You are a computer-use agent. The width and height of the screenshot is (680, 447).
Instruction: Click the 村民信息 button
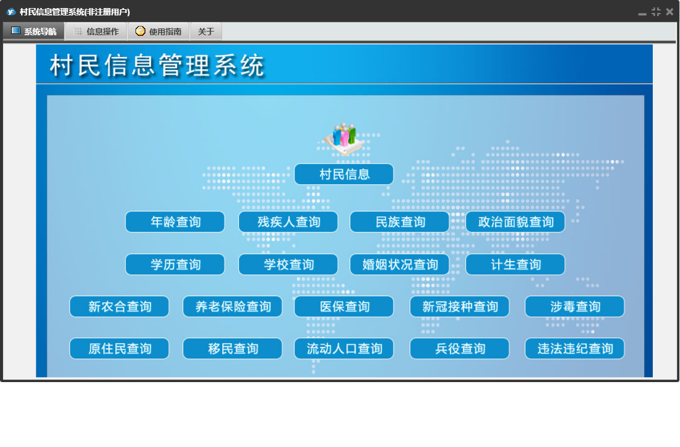click(343, 174)
